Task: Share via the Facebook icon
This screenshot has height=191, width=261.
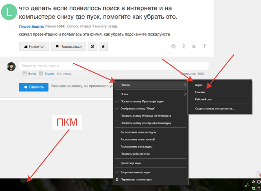Action: (x=205, y=46)
